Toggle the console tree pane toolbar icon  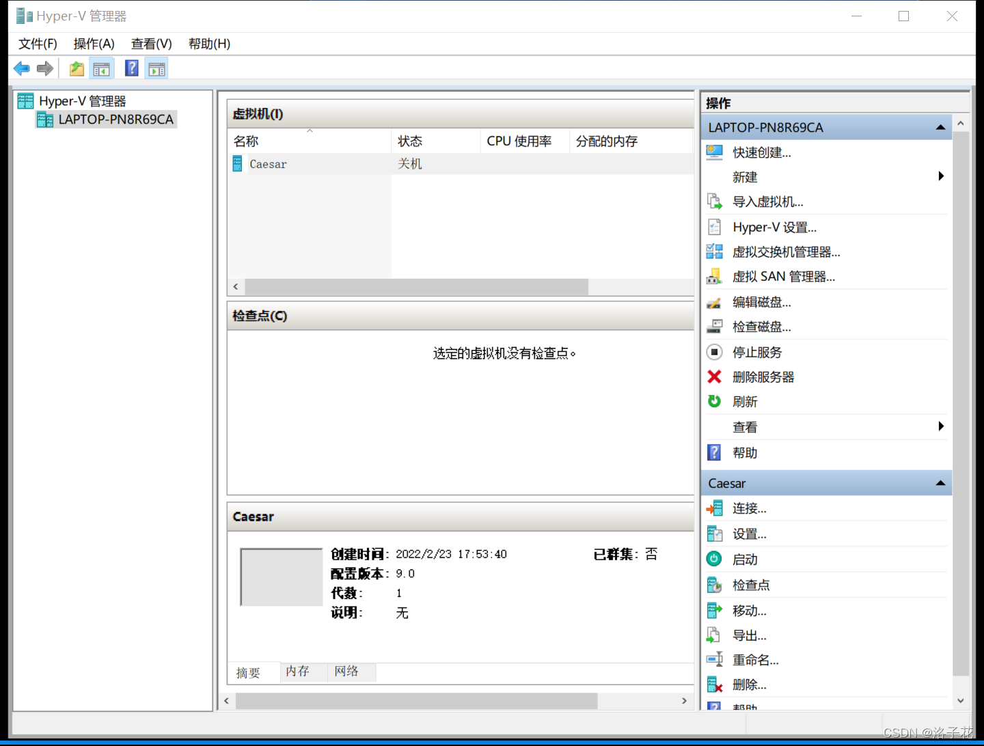click(101, 68)
